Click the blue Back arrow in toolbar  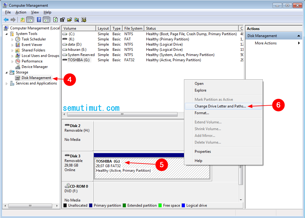pos(6,20)
